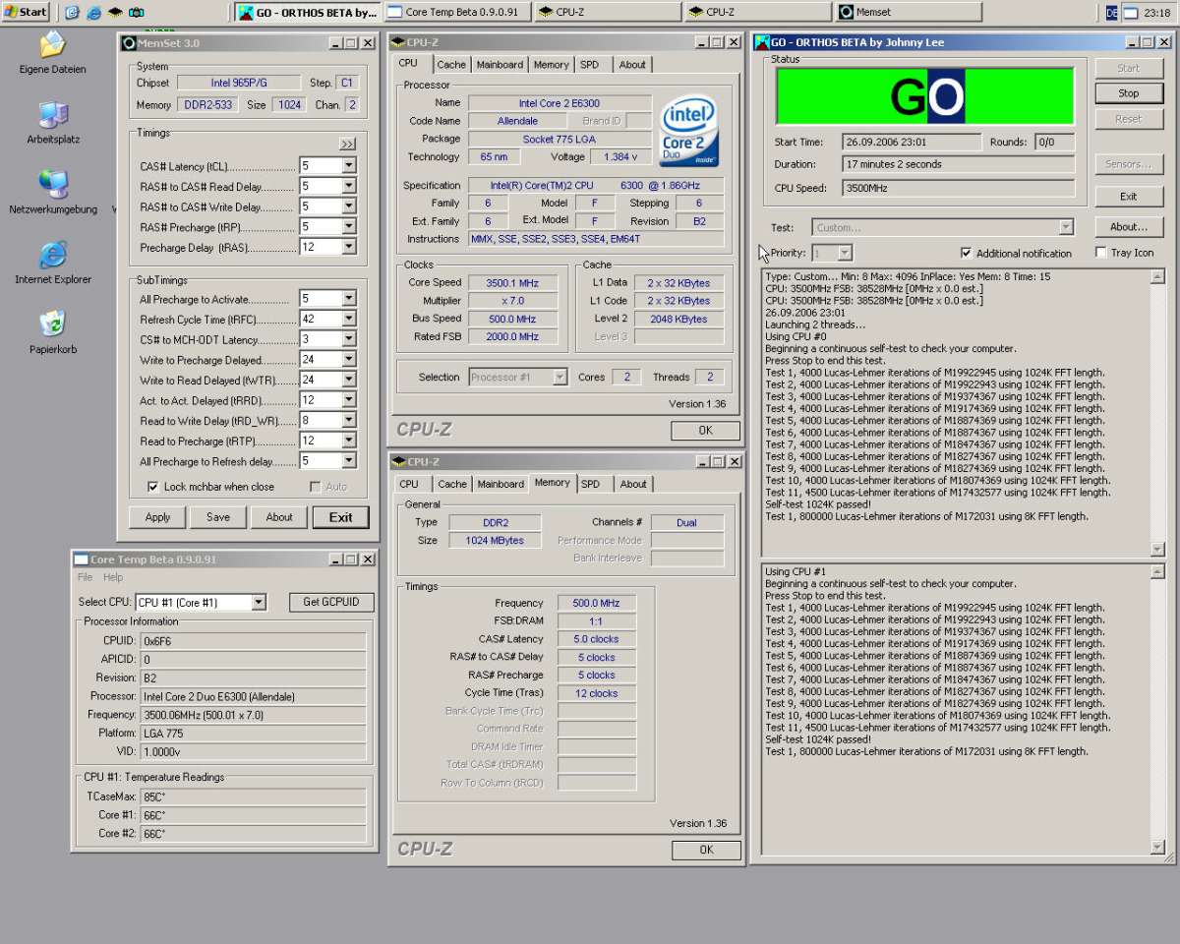Open the Precharge Delay (tRAS) dropdown
The height and width of the screenshot is (944, 1180).
pyautogui.click(x=348, y=248)
